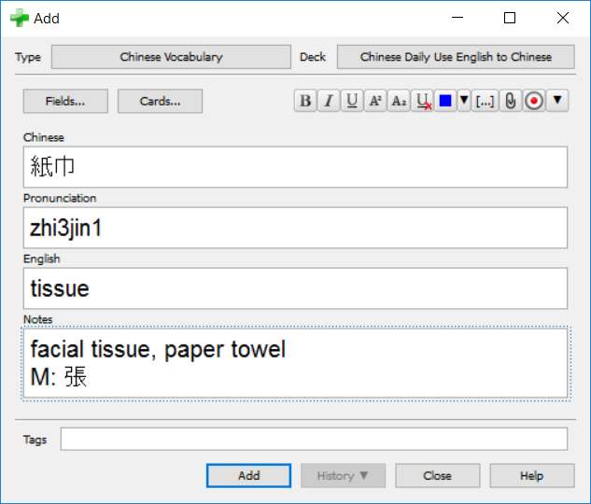Open Help for adding cards
The width and height of the screenshot is (591, 504).
(532, 475)
